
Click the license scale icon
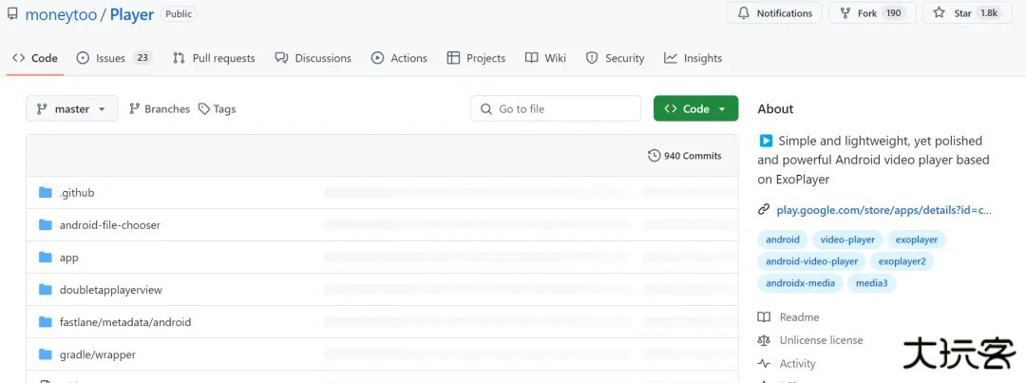tap(764, 340)
